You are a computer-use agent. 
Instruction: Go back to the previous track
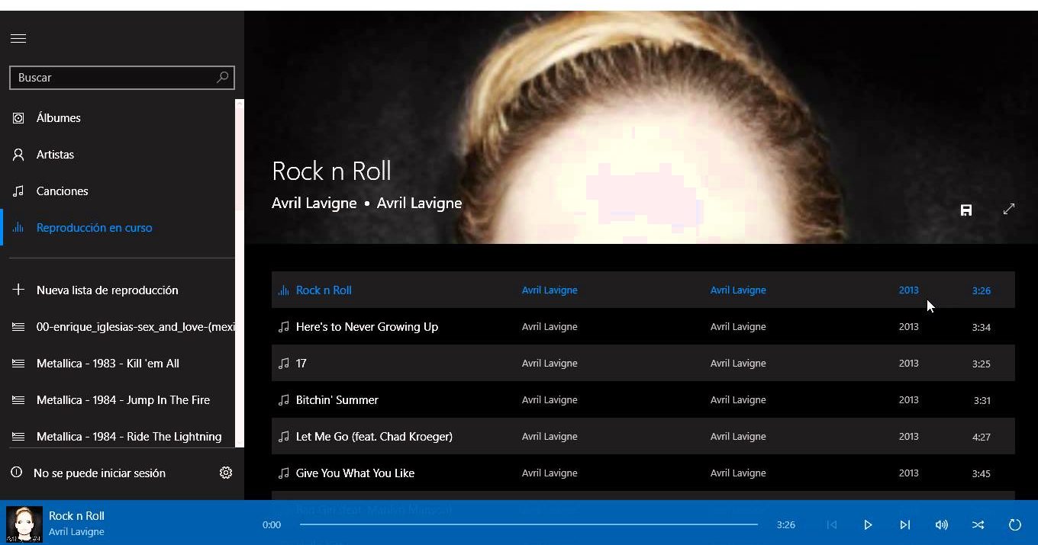coord(832,524)
